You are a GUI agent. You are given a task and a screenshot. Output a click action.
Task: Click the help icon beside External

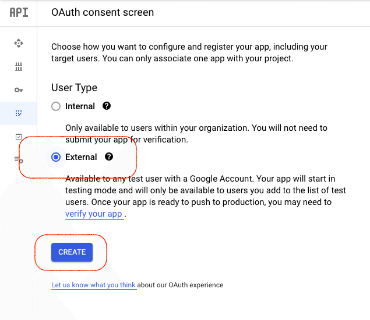coord(108,157)
